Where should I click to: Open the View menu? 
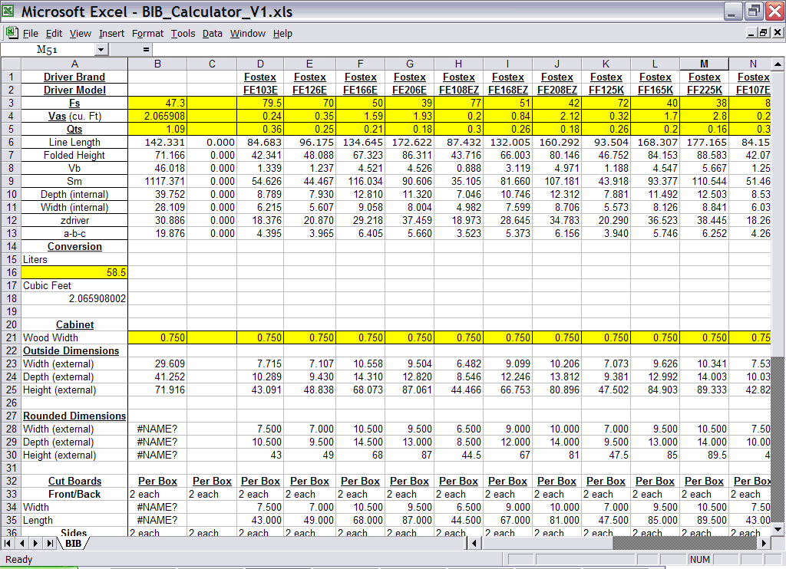pos(80,33)
